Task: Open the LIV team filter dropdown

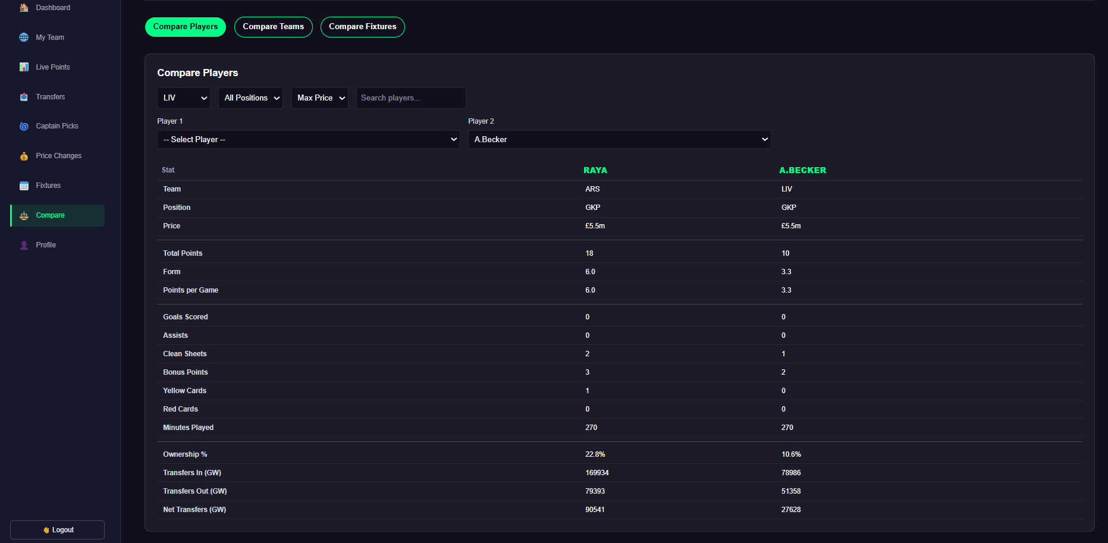Action: coord(184,98)
